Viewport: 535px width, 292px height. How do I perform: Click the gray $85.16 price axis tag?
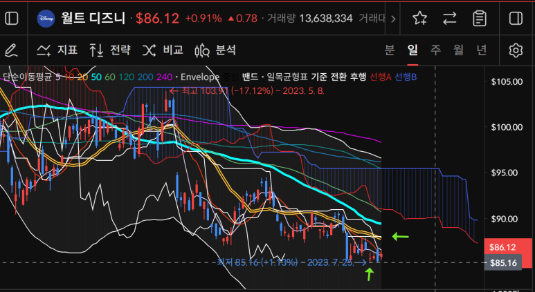[503, 263]
